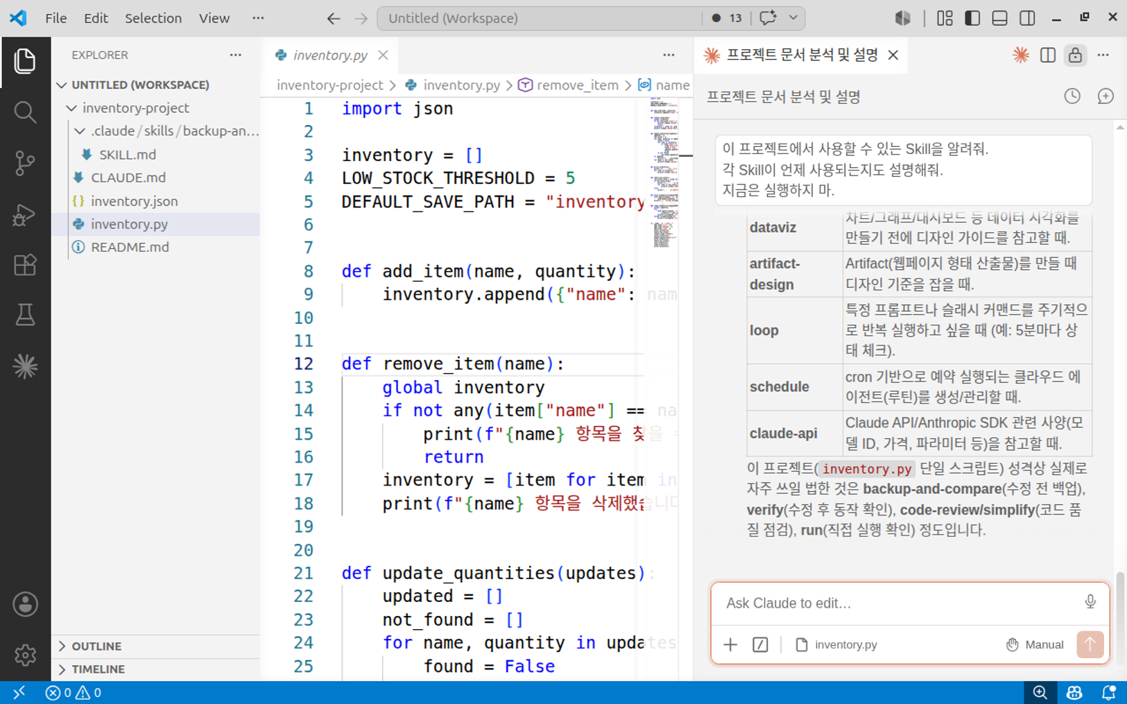
Task: Add attachment with the plus icon
Action: [x=730, y=644]
